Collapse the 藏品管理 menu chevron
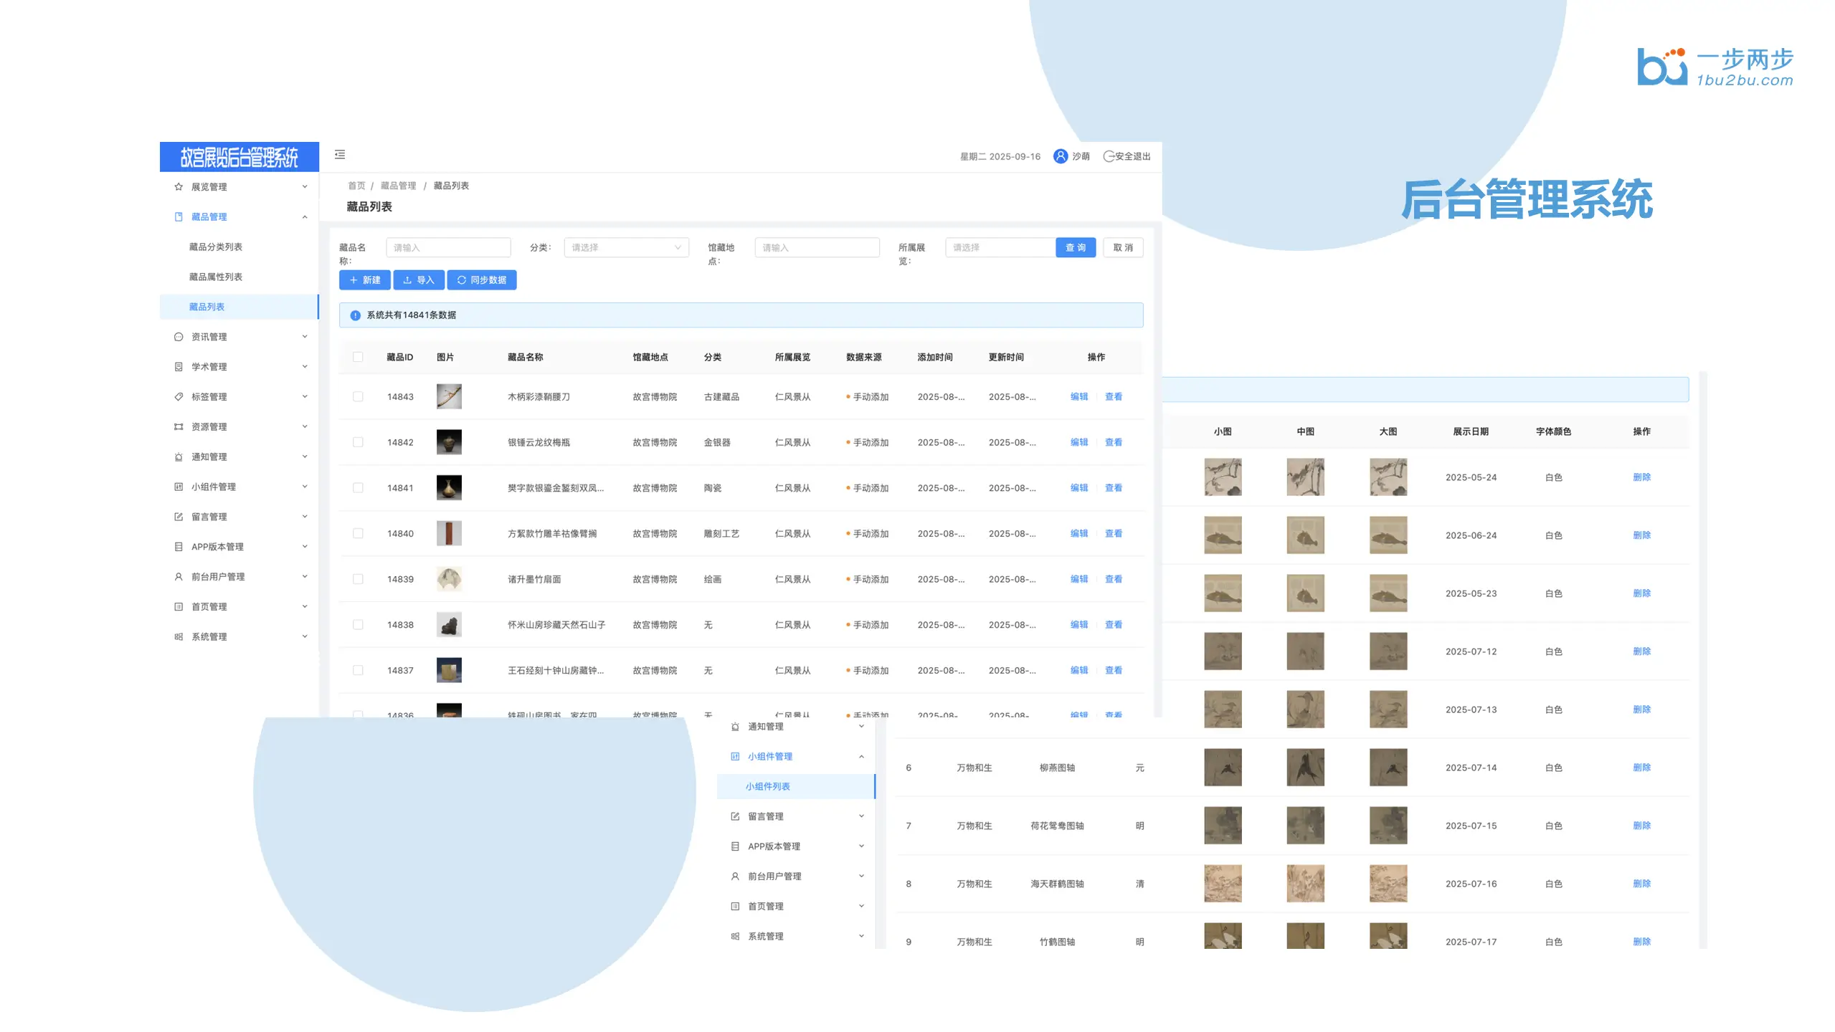This screenshot has width=1835, height=1032. (x=305, y=217)
